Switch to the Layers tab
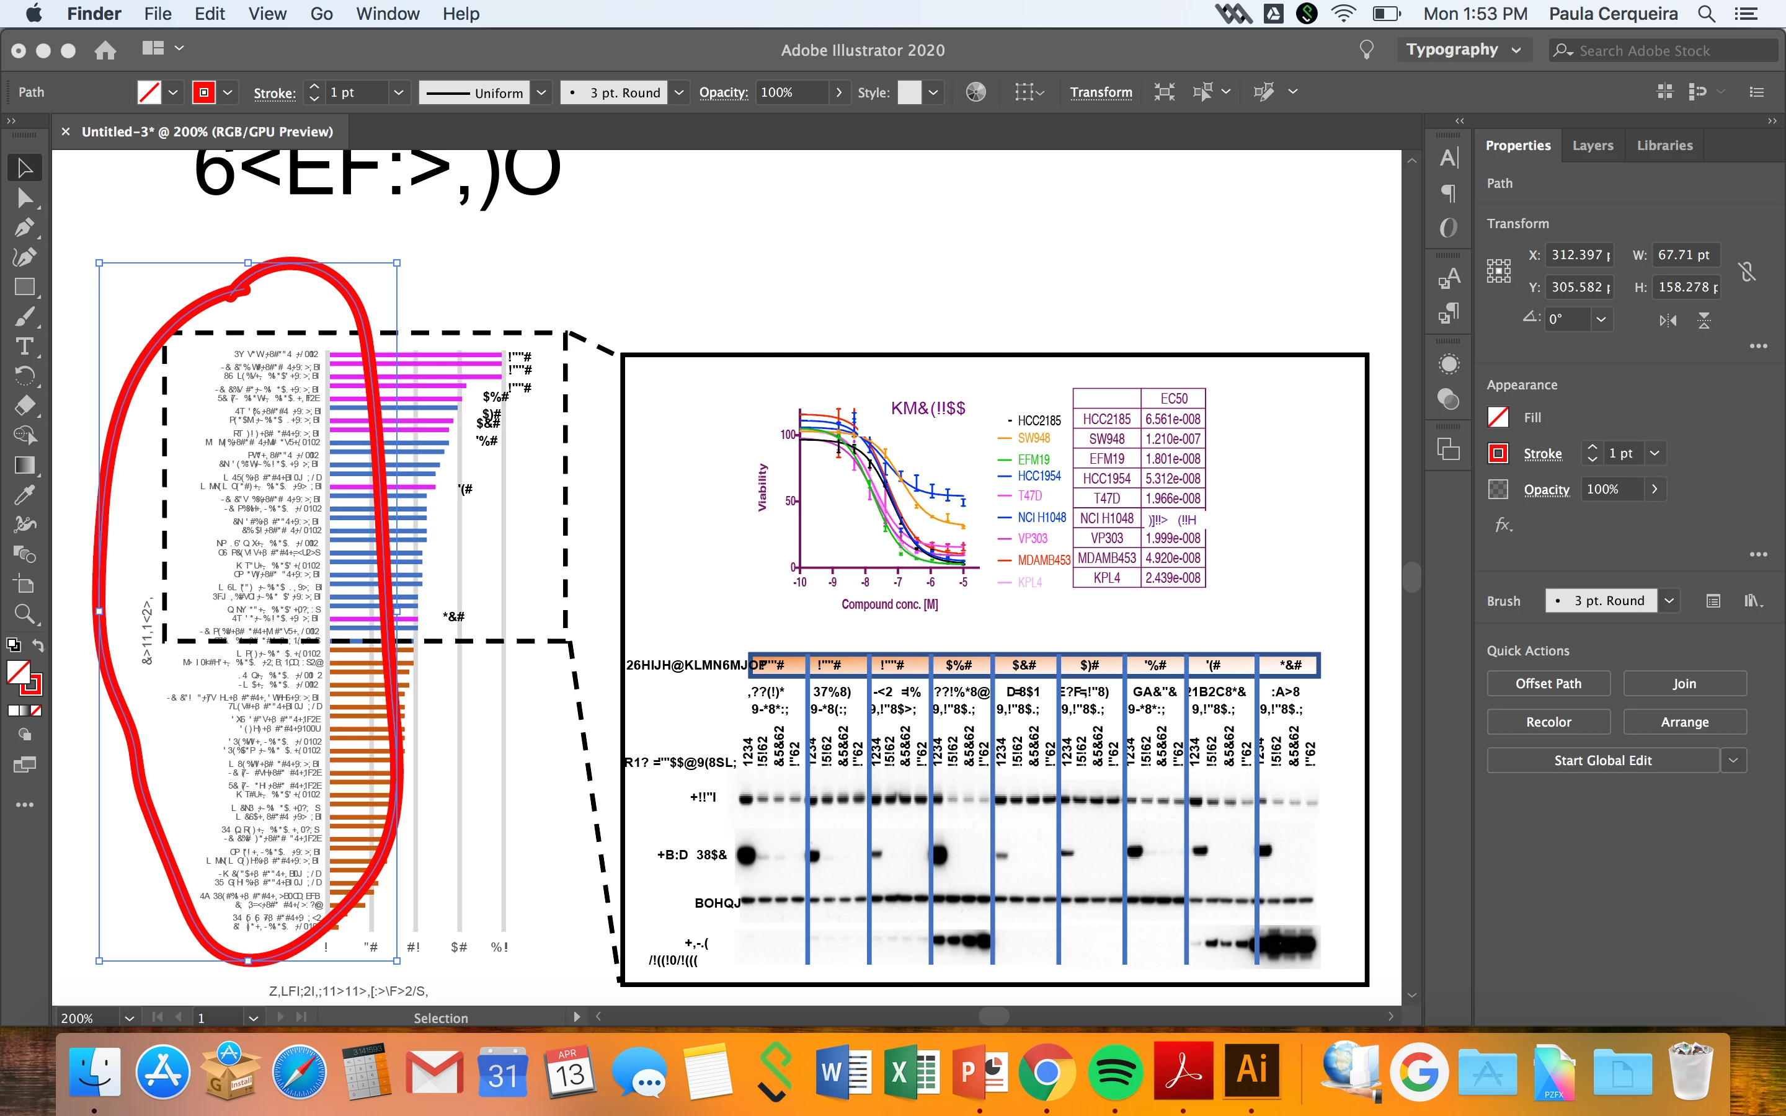Image resolution: width=1786 pixels, height=1116 pixels. click(x=1592, y=146)
